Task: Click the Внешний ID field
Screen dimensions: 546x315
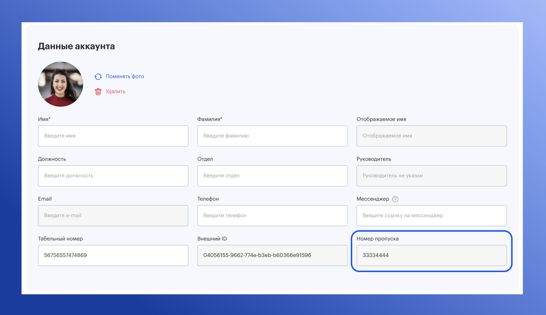Action: coord(272,255)
